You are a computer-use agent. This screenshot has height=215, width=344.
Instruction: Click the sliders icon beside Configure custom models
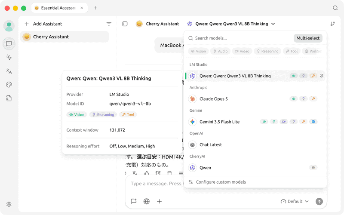pyautogui.click(x=190, y=182)
